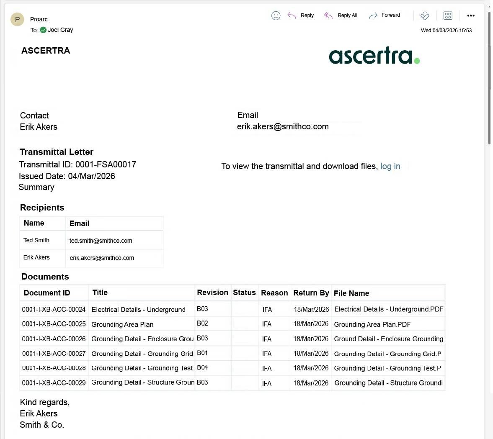Click document ID 0001-I-XB-AOC-00025

point(54,324)
